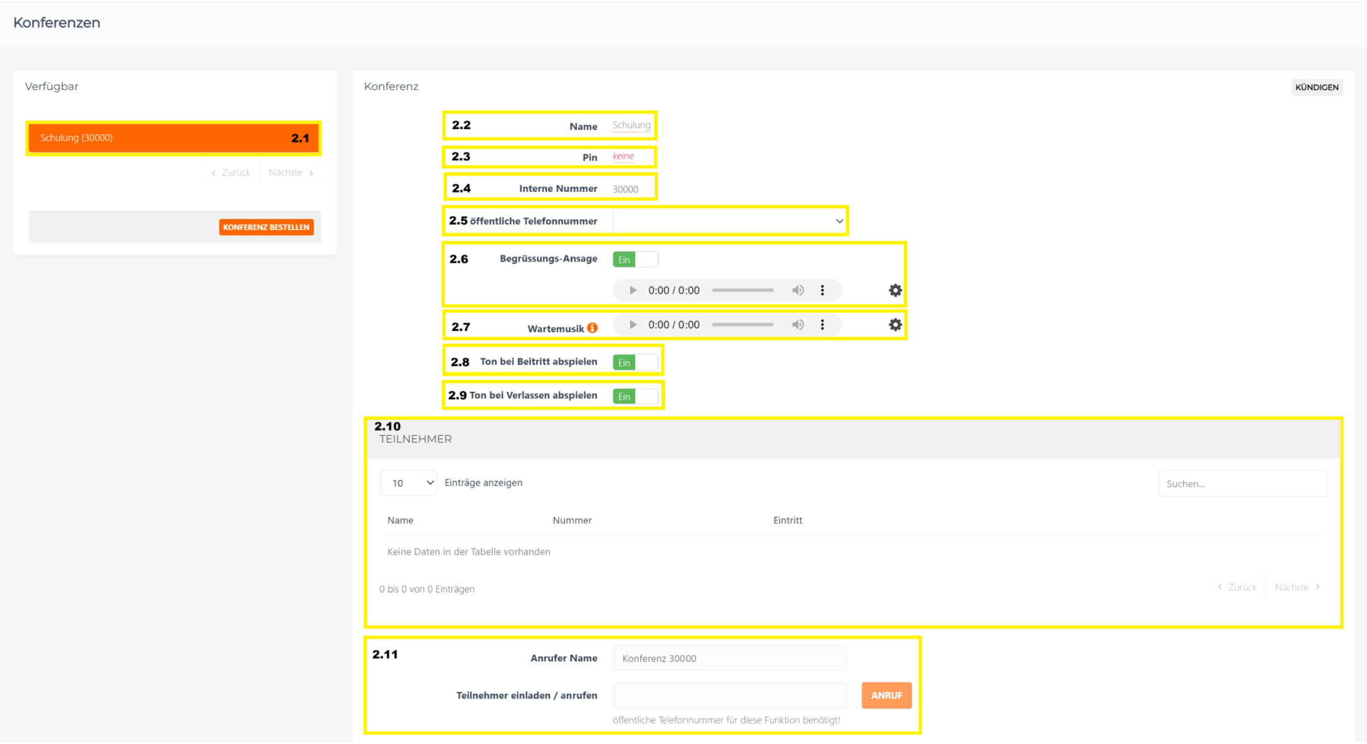Open the Einträge anzeigen count dropdown
Screen dimensions: 1367x744
[408, 483]
